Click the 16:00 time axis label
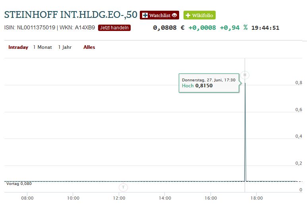 pos(211,198)
